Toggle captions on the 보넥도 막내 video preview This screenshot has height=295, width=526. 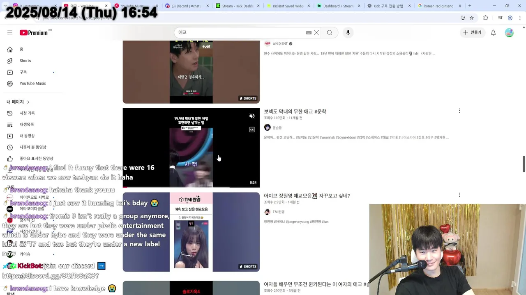(252, 129)
